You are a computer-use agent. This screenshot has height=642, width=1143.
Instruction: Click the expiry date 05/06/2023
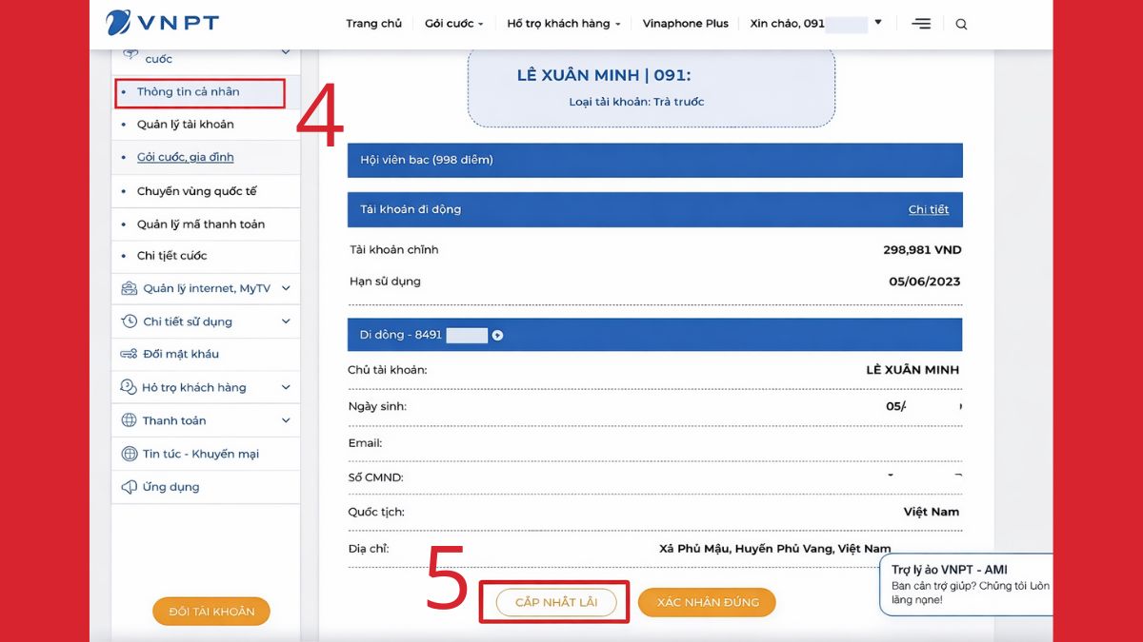click(x=924, y=282)
